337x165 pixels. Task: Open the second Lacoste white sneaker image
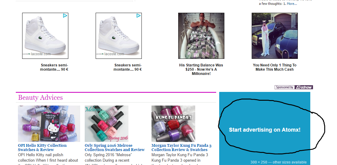tap(119, 36)
